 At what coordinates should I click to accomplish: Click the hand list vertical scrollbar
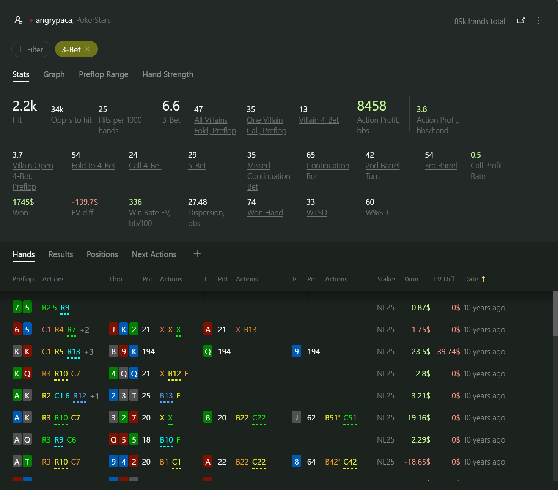tap(555, 313)
